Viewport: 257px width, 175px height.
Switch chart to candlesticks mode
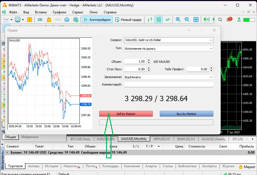pos(159,20)
